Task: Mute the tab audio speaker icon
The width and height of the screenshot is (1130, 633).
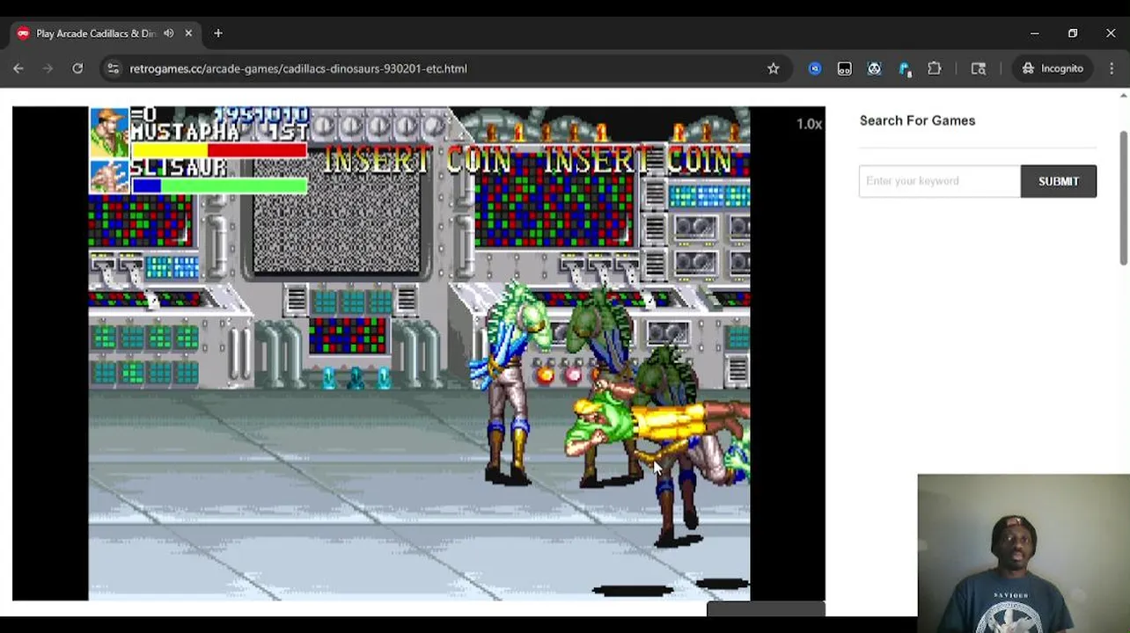Action: [x=168, y=33]
